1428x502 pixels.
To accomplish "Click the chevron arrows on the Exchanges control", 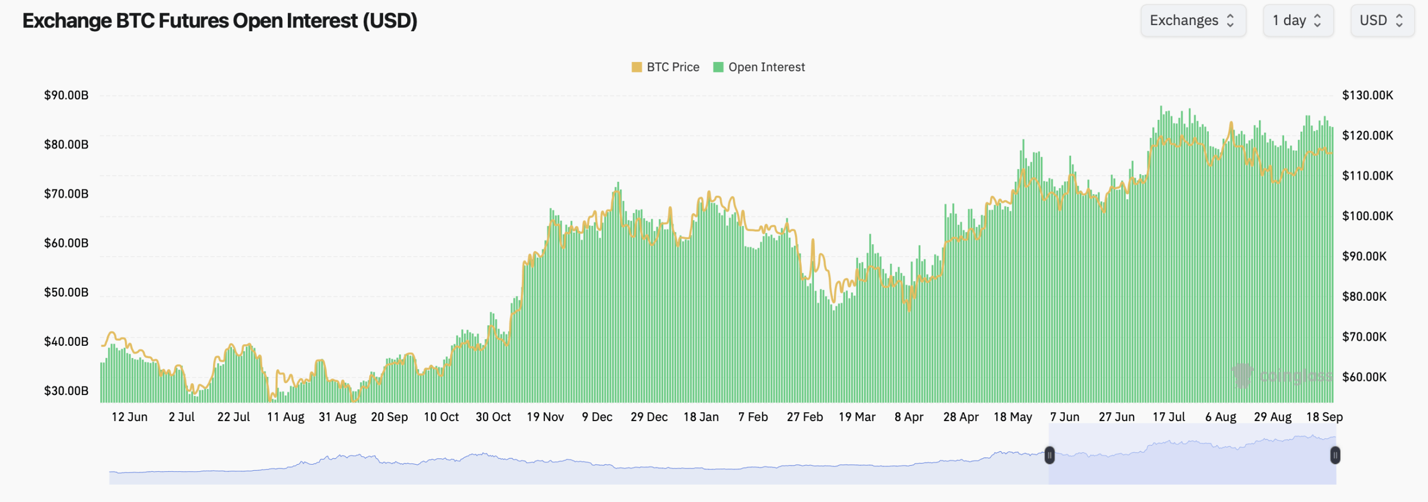I will click(x=1231, y=20).
